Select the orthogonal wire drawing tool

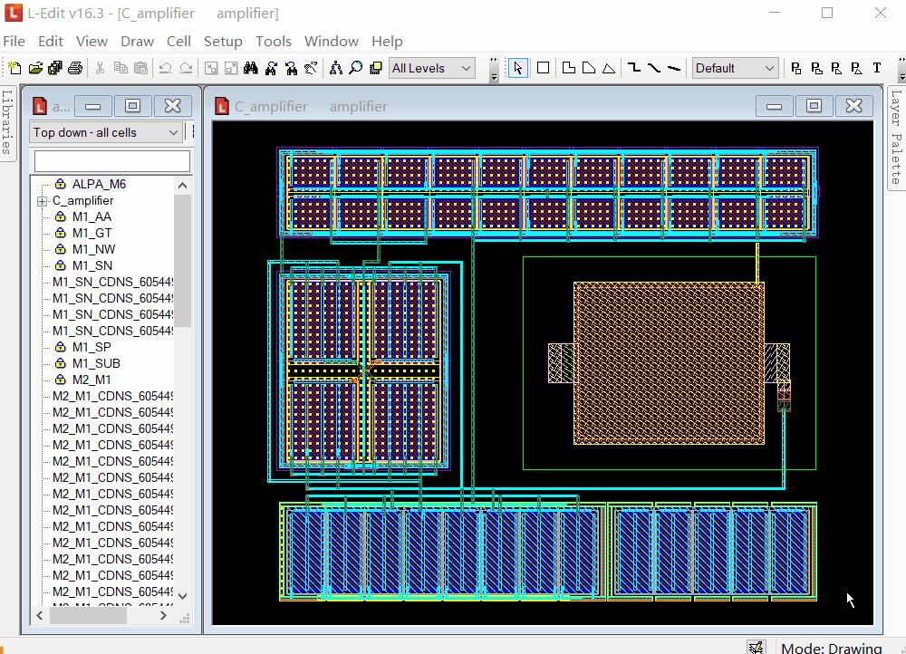click(x=634, y=68)
